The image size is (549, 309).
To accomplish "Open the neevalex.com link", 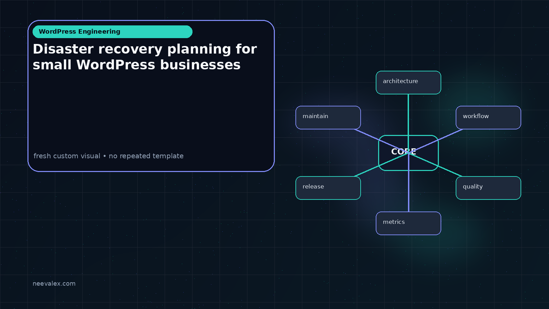I will [x=54, y=284].
